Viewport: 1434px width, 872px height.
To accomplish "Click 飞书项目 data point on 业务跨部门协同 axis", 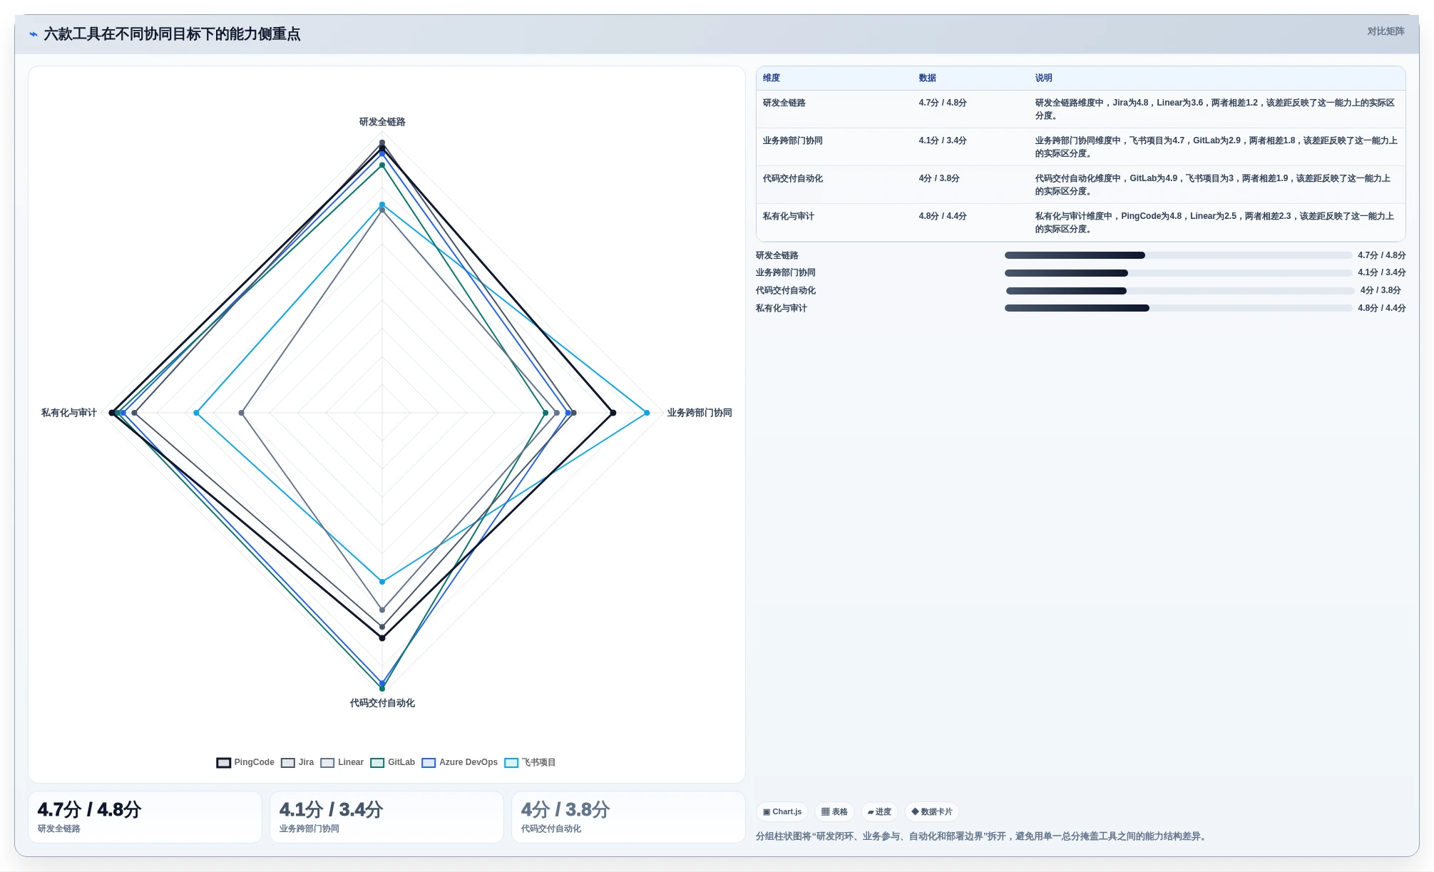I will 647,413.
